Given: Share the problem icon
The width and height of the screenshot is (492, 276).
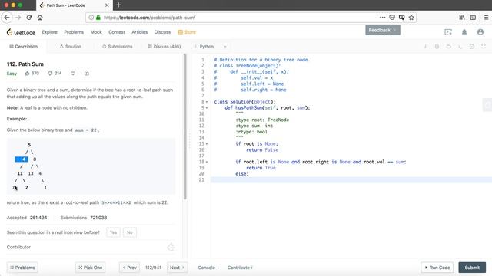Looking at the screenshot, I should [87, 74].
